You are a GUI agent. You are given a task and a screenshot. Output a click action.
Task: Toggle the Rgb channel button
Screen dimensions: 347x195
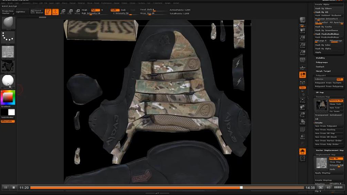(x=94, y=10)
